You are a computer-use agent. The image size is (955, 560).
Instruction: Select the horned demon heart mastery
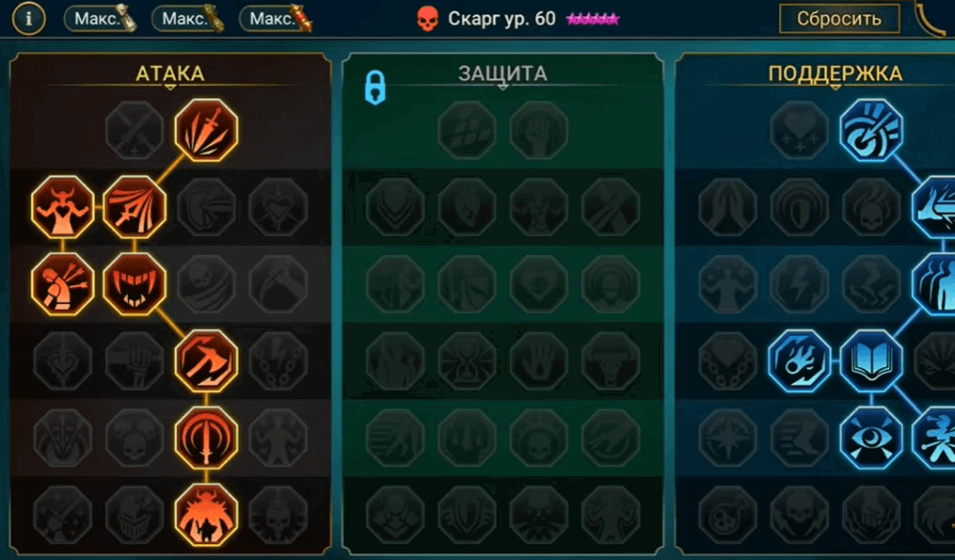(x=63, y=207)
